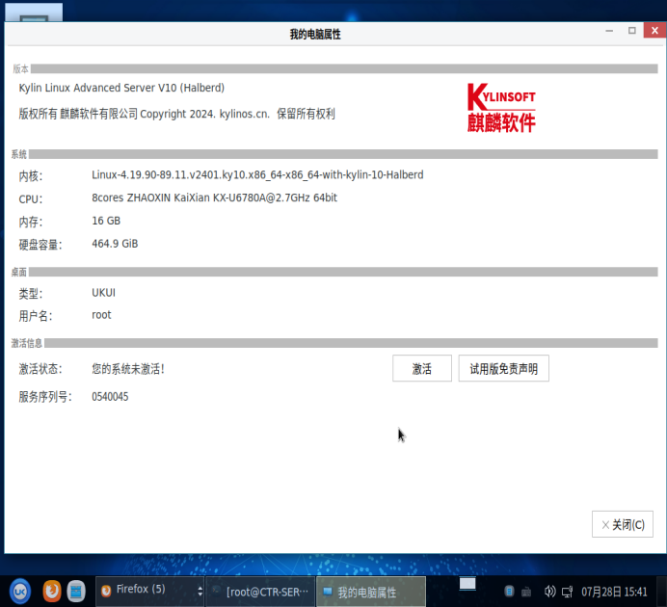The width and height of the screenshot is (667, 607).
Task: Click the 用户名: label
Action: click(36, 316)
